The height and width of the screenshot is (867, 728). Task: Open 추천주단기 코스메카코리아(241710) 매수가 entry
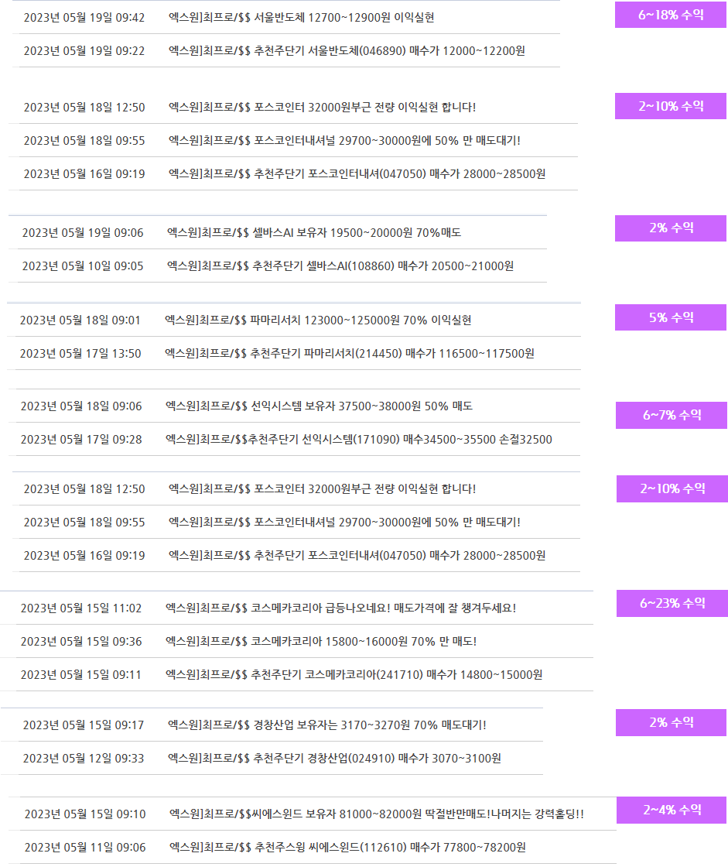[354, 675]
